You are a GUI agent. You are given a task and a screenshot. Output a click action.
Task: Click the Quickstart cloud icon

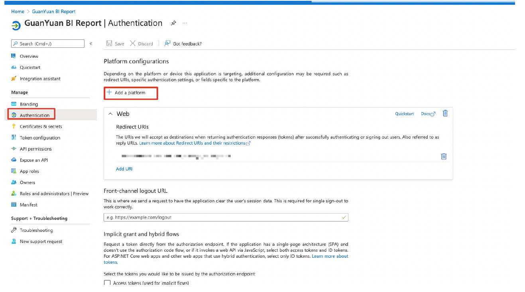click(14, 67)
